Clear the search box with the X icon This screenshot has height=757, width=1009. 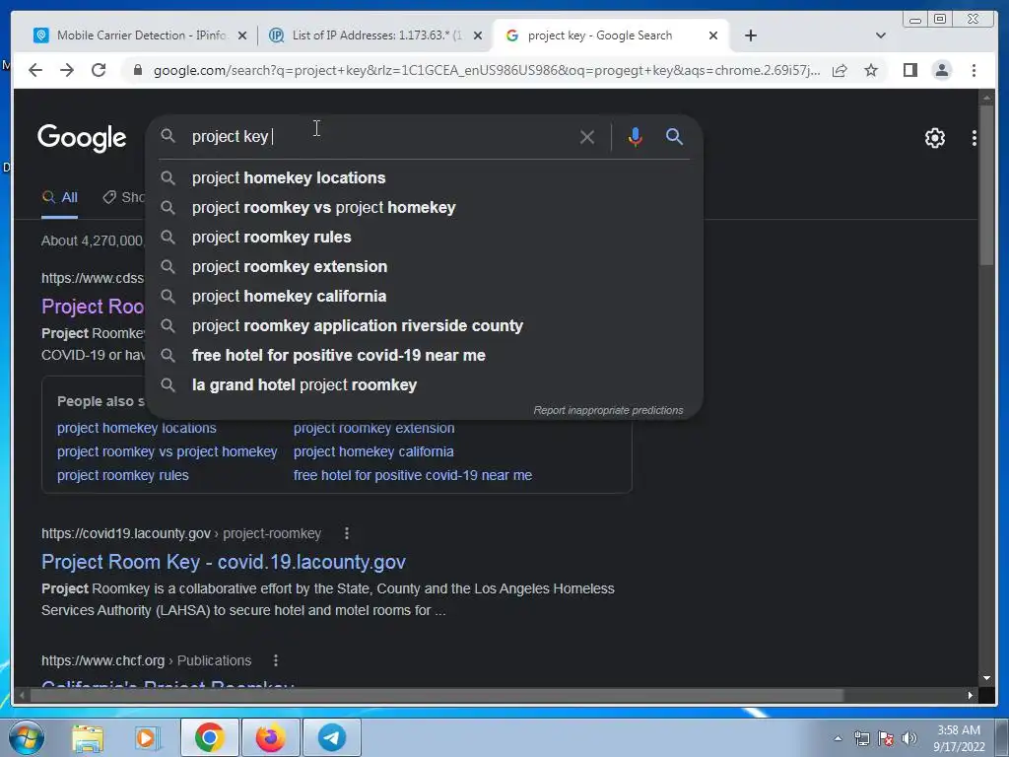coord(587,137)
